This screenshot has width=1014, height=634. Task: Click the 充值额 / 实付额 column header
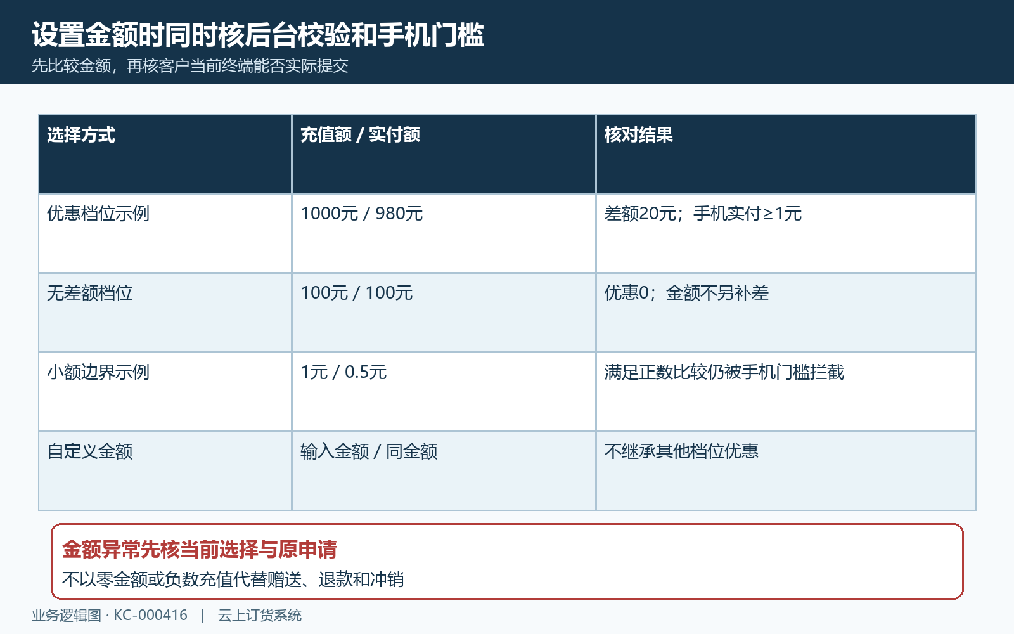[360, 134]
